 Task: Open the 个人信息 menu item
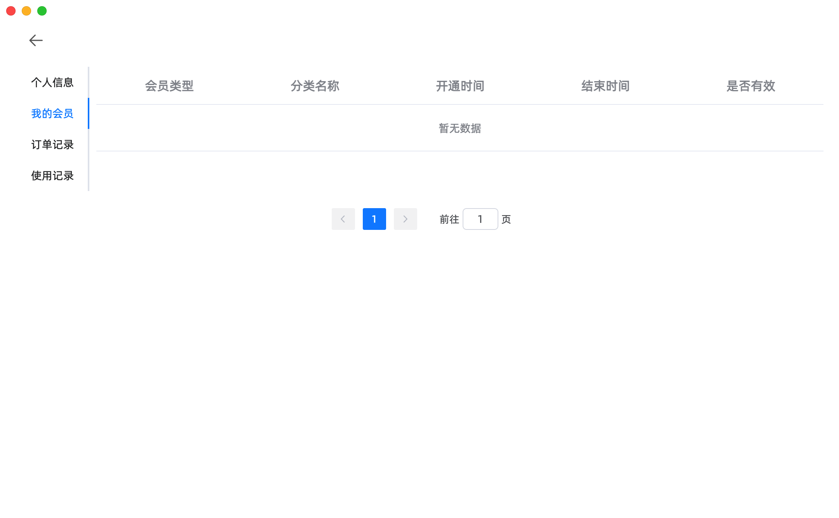(52, 82)
